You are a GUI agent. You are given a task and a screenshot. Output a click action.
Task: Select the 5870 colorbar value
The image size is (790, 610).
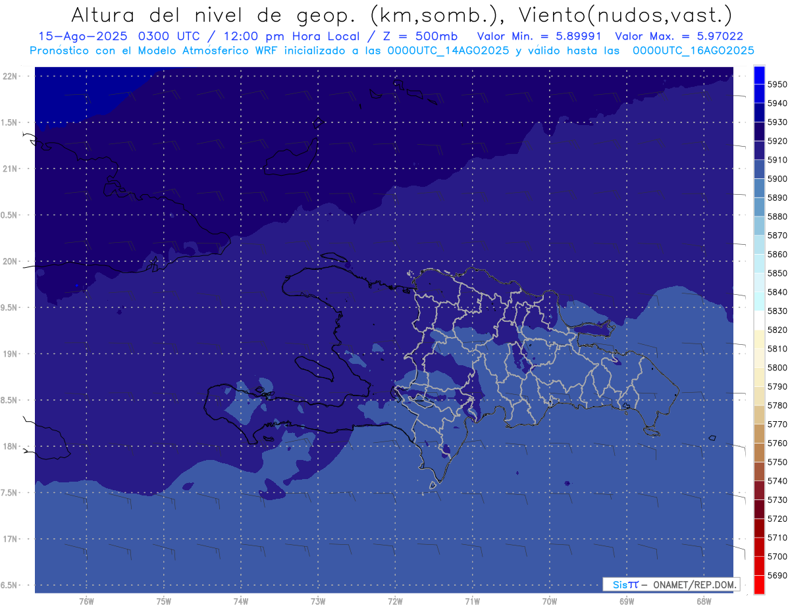click(x=777, y=236)
